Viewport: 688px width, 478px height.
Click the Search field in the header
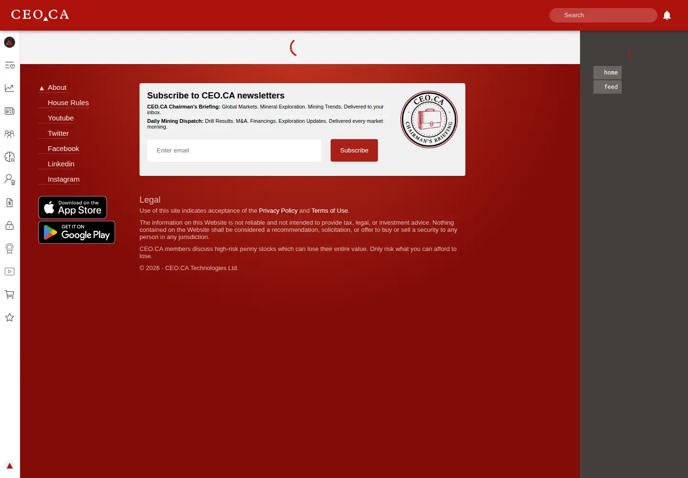click(x=603, y=15)
